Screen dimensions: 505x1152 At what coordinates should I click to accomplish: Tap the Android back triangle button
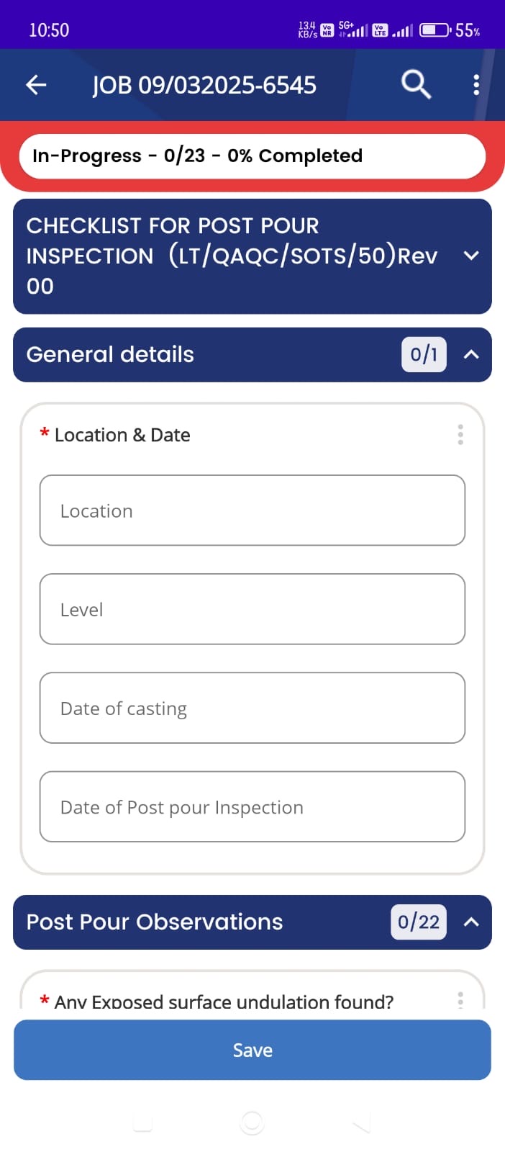coord(362,1122)
